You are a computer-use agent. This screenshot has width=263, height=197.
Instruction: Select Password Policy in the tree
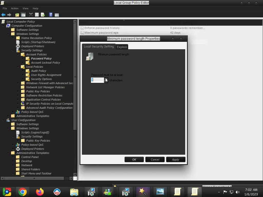point(41,58)
